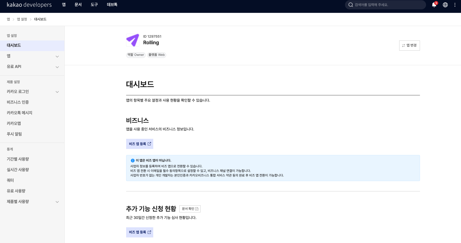Navigate to 앱 설정 via the breadcrumb
This screenshot has height=243, width=461.
[22, 19]
